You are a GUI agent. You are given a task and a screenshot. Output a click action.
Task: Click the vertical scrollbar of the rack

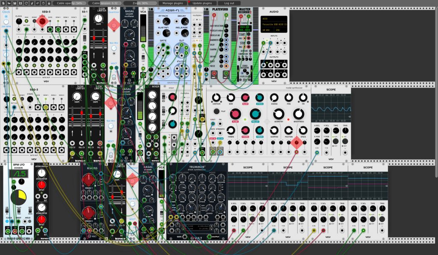[x=436, y=92]
